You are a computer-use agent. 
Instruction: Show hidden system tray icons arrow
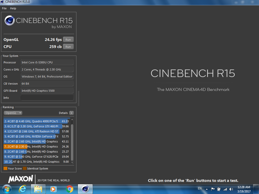point(207,189)
